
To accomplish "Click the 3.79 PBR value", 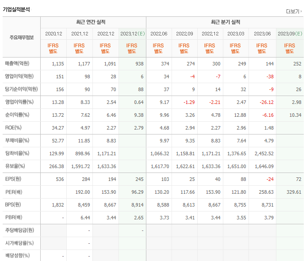I will click(269, 218).
